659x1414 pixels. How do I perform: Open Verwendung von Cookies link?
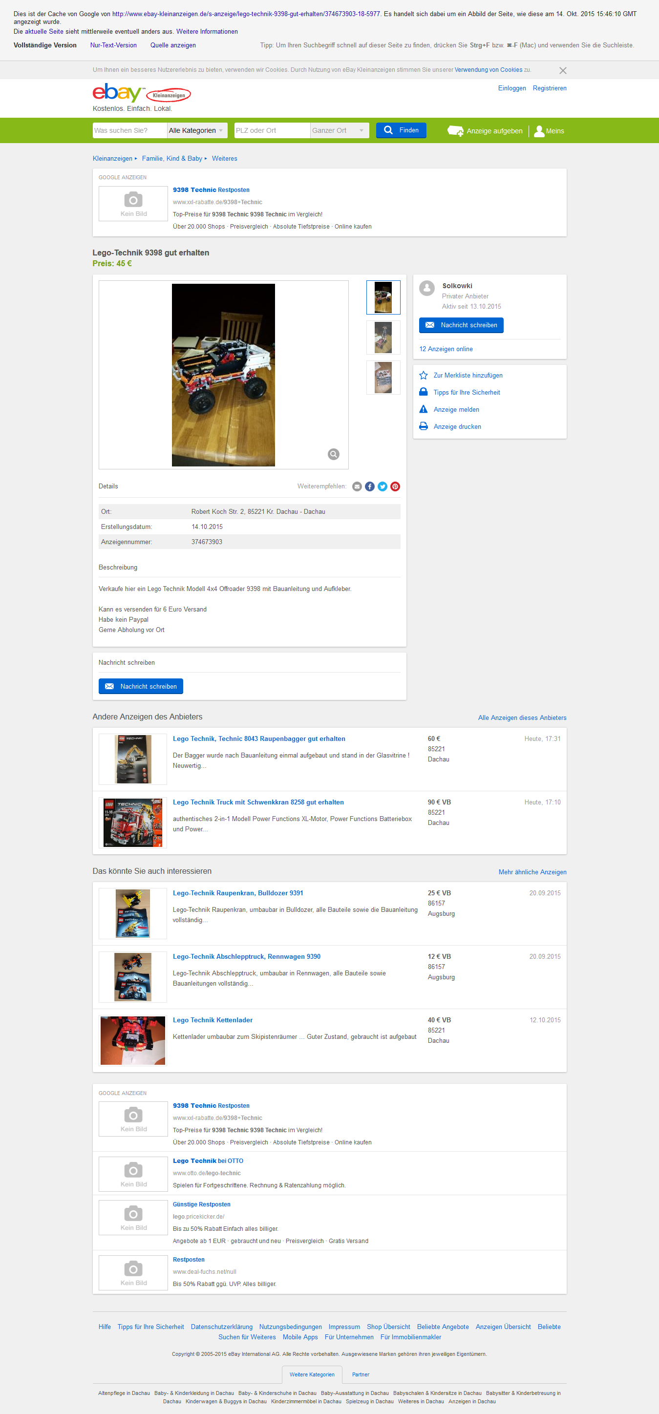tap(488, 70)
